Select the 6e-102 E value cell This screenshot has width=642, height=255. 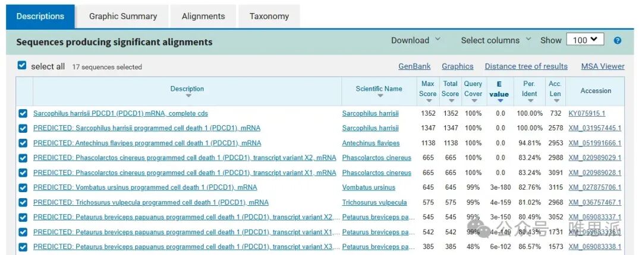coord(501,247)
